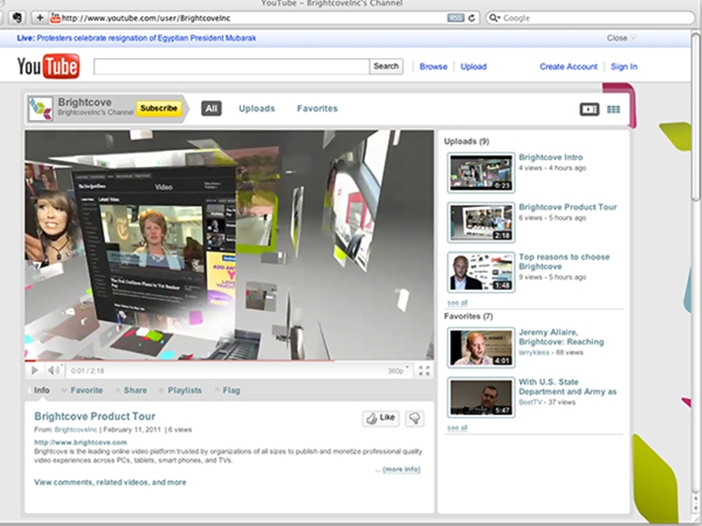Open the Brightcove Product Tour sidebar title
Image resolution: width=702 pixels, height=526 pixels.
pyautogui.click(x=568, y=207)
